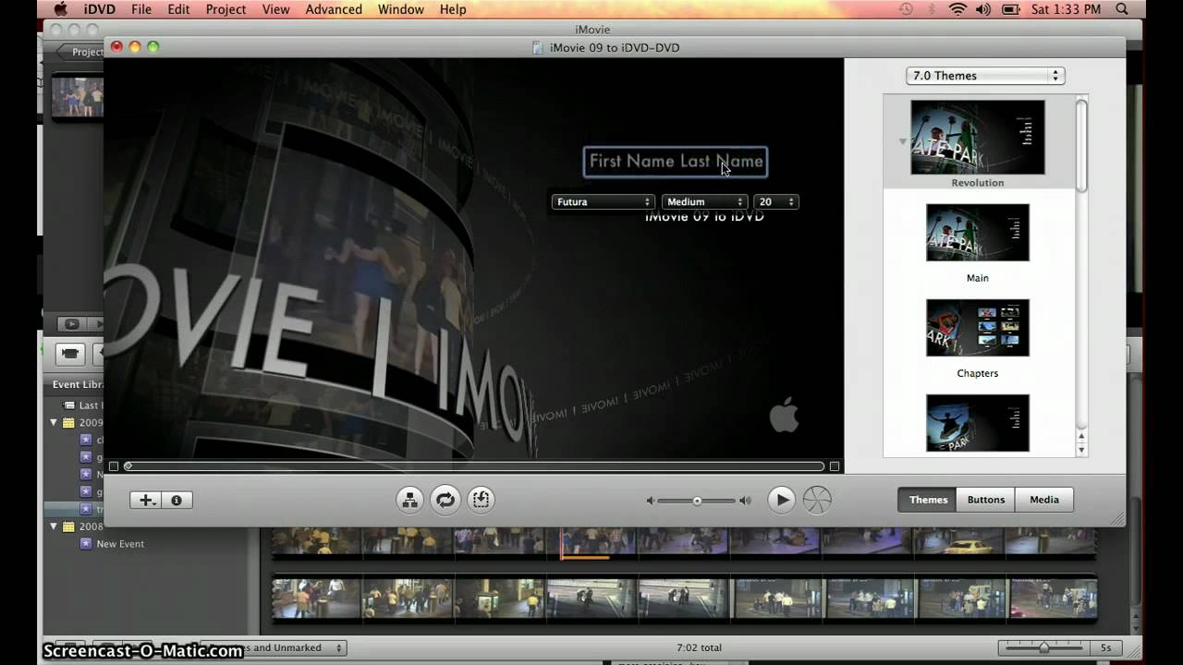Click the motion playhead scrubber bar
Screen dimensions: 1183x665
click(x=473, y=466)
